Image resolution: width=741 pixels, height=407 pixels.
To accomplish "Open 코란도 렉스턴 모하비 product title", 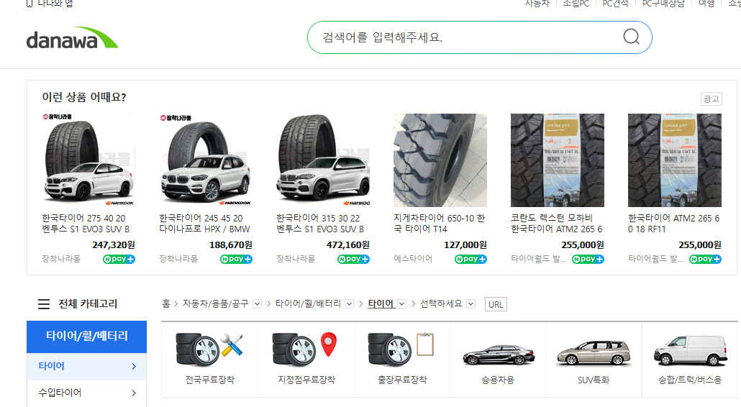I will coord(557,224).
